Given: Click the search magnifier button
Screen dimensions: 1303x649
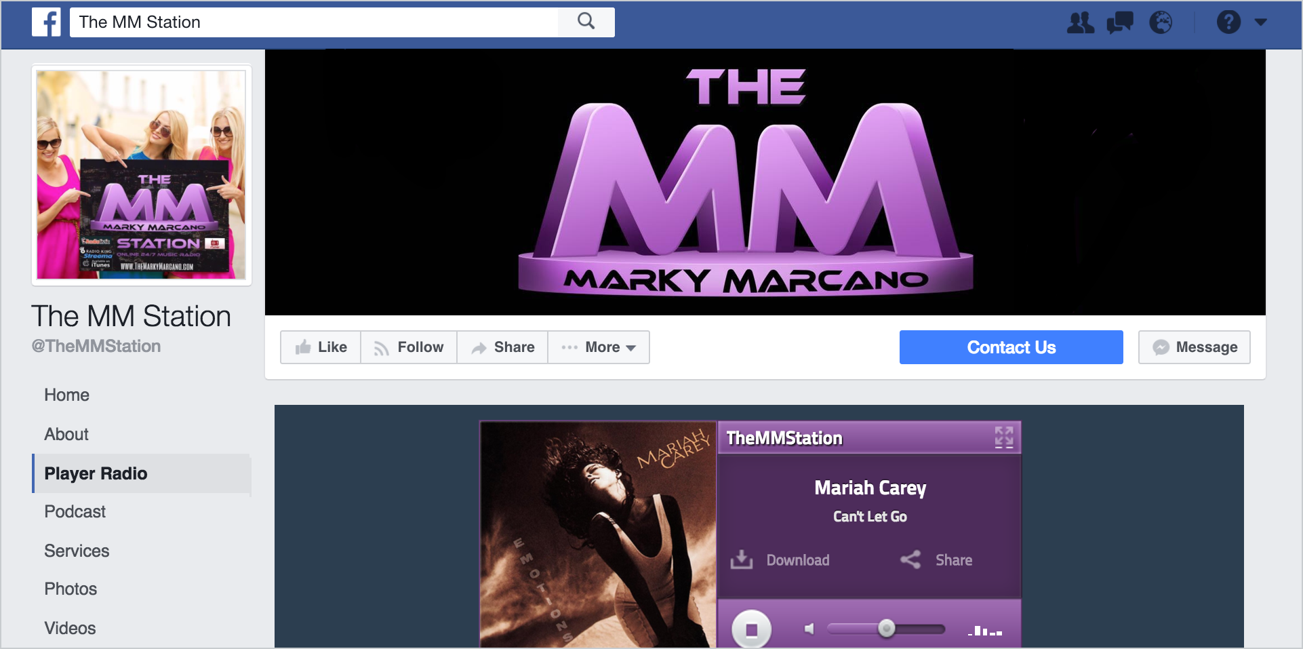Looking at the screenshot, I should 586,22.
